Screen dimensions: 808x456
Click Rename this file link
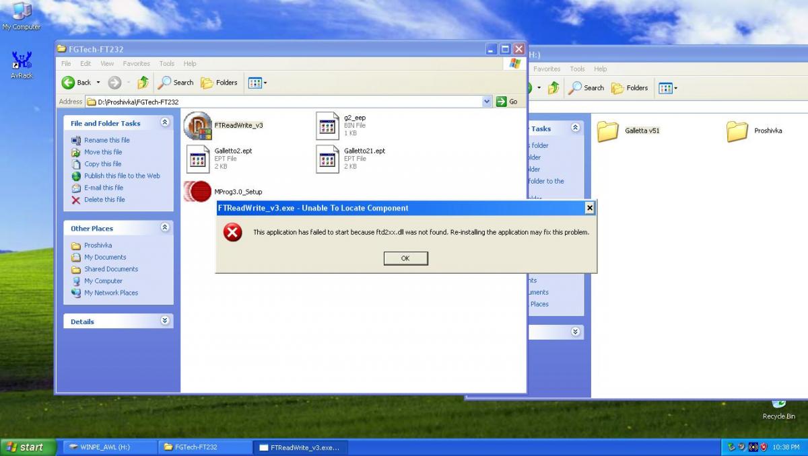107,140
